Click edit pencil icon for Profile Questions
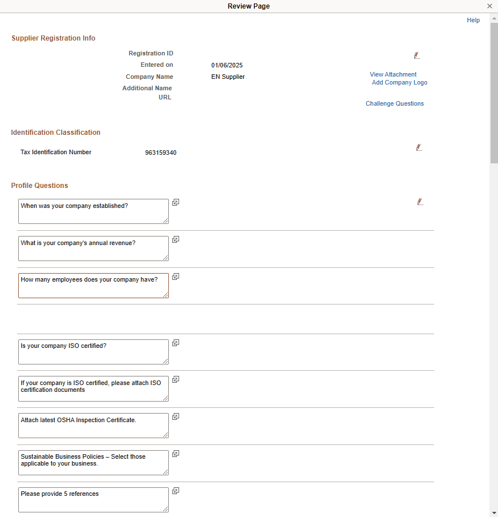This screenshot has height=517, width=498. click(x=420, y=202)
